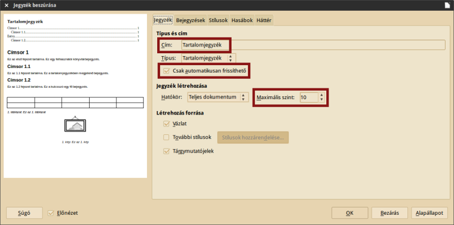Screen dimensions: 454x225
Task: Click the Súgó button
Action: pos(24,213)
